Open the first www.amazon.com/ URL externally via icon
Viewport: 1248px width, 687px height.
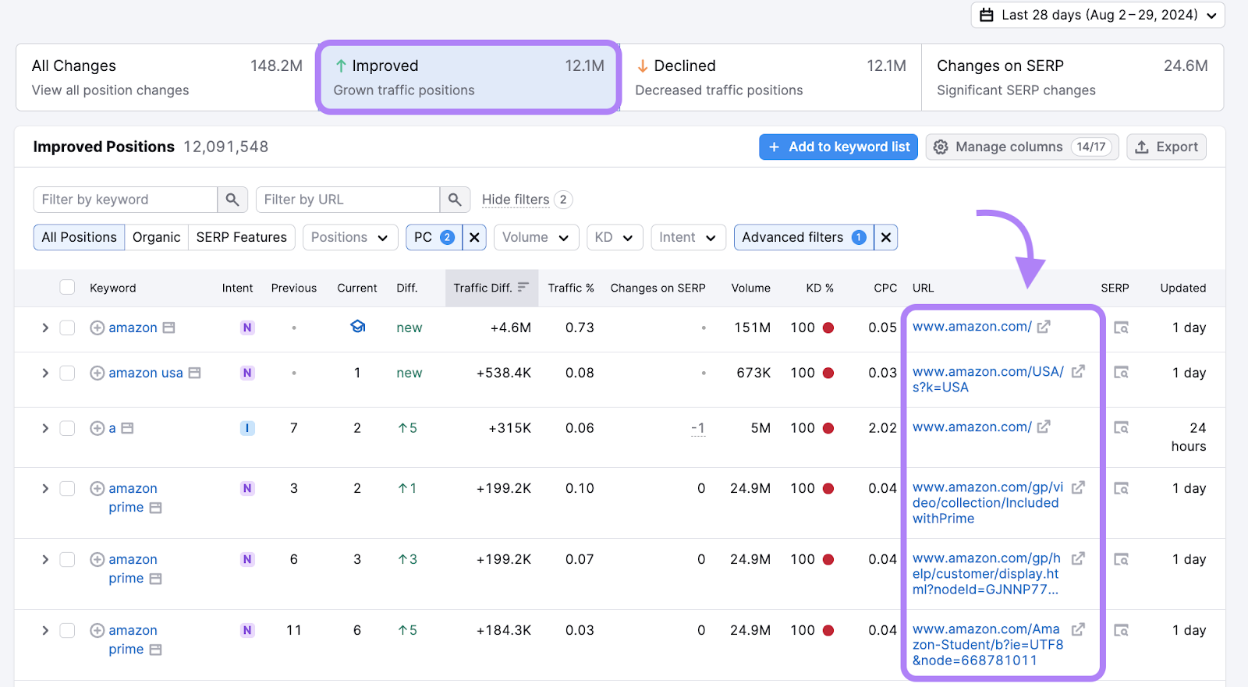point(1044,327)
